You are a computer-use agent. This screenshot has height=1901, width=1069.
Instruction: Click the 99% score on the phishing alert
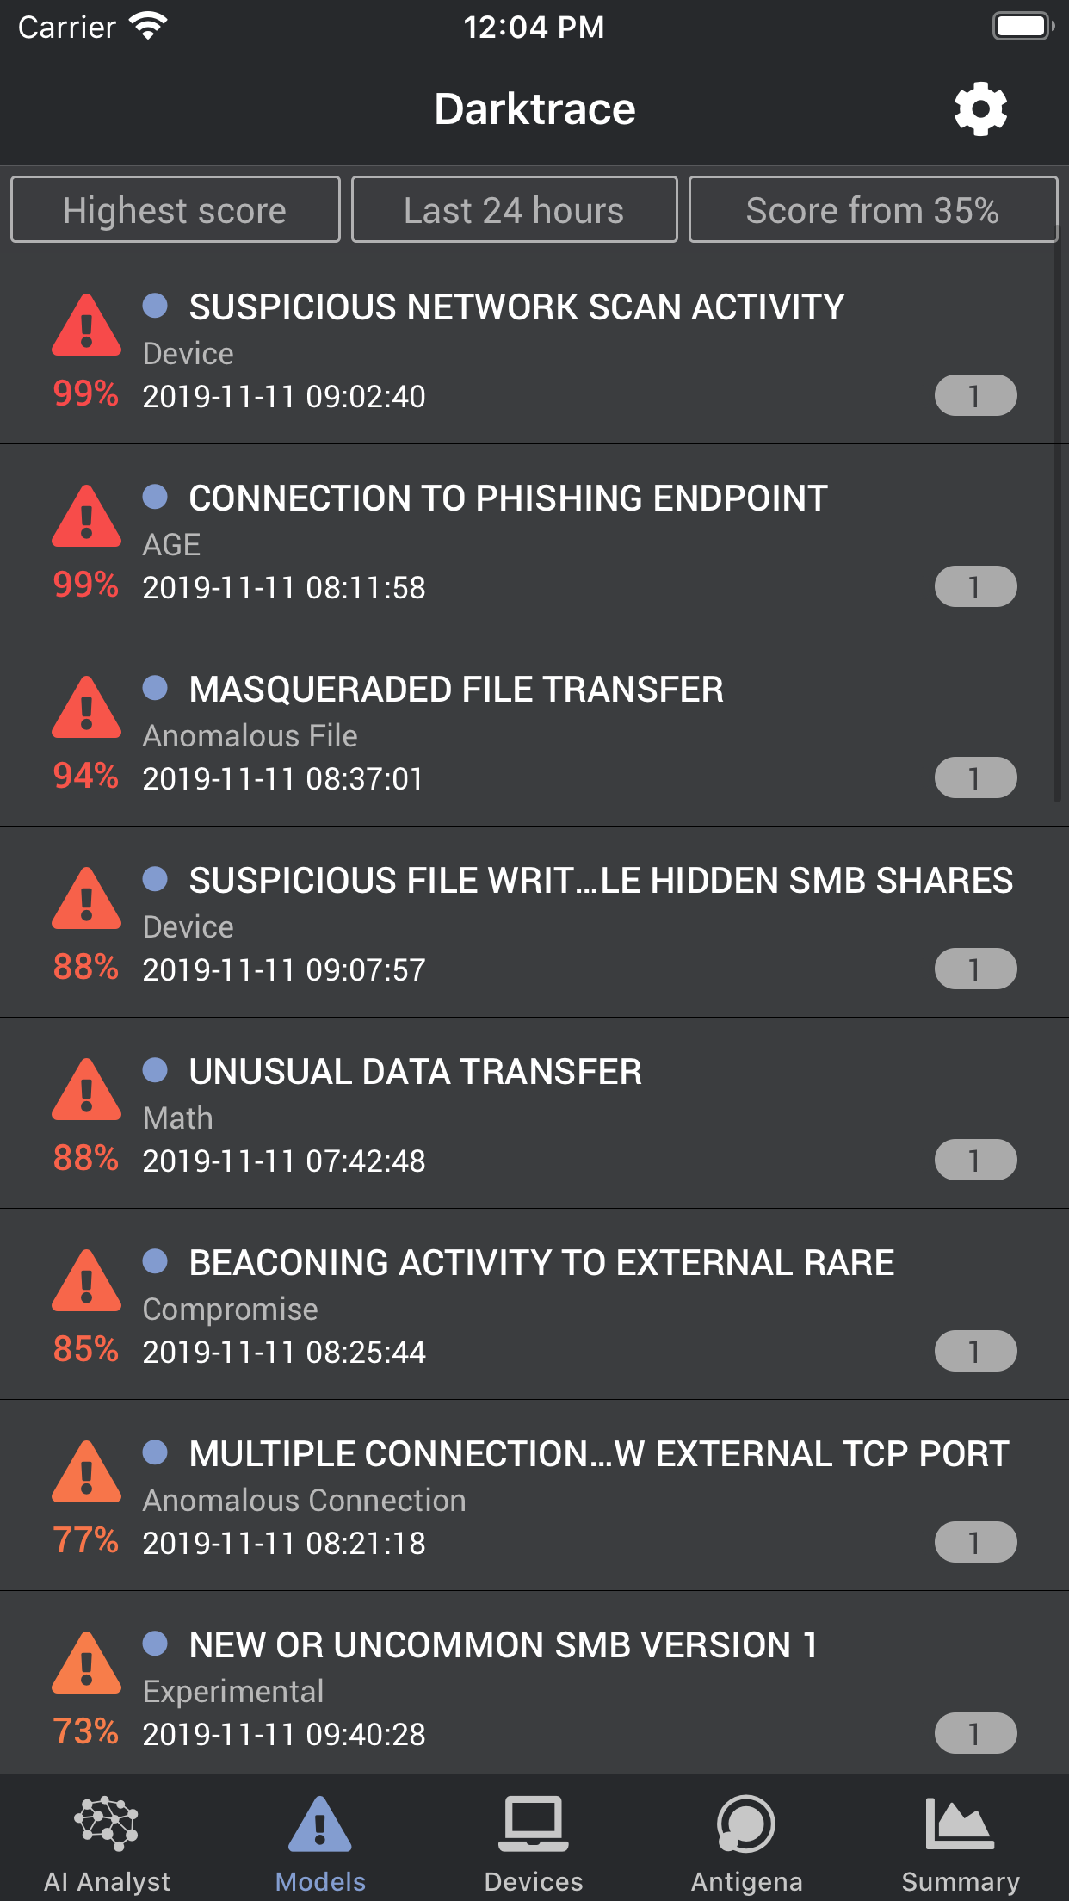pos(85,585)
